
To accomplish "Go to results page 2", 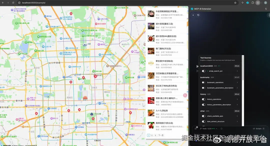I will (152, 135).
